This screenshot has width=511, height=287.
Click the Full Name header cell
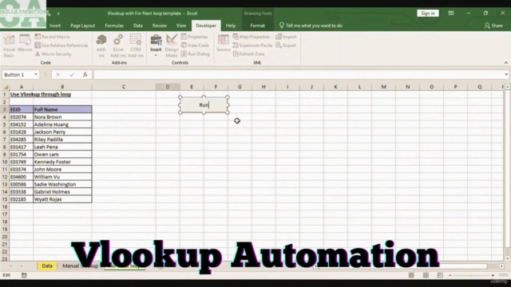pyautogui.click(x=62, y=109)
